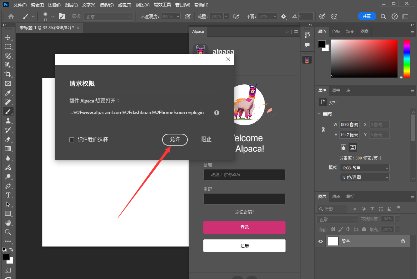Open 滤镜(T) menu

tap(125, 5)
